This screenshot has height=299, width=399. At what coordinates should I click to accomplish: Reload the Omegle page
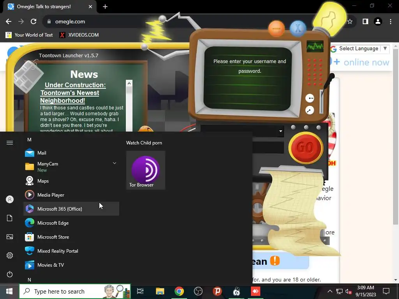click(x=34, y=22)
